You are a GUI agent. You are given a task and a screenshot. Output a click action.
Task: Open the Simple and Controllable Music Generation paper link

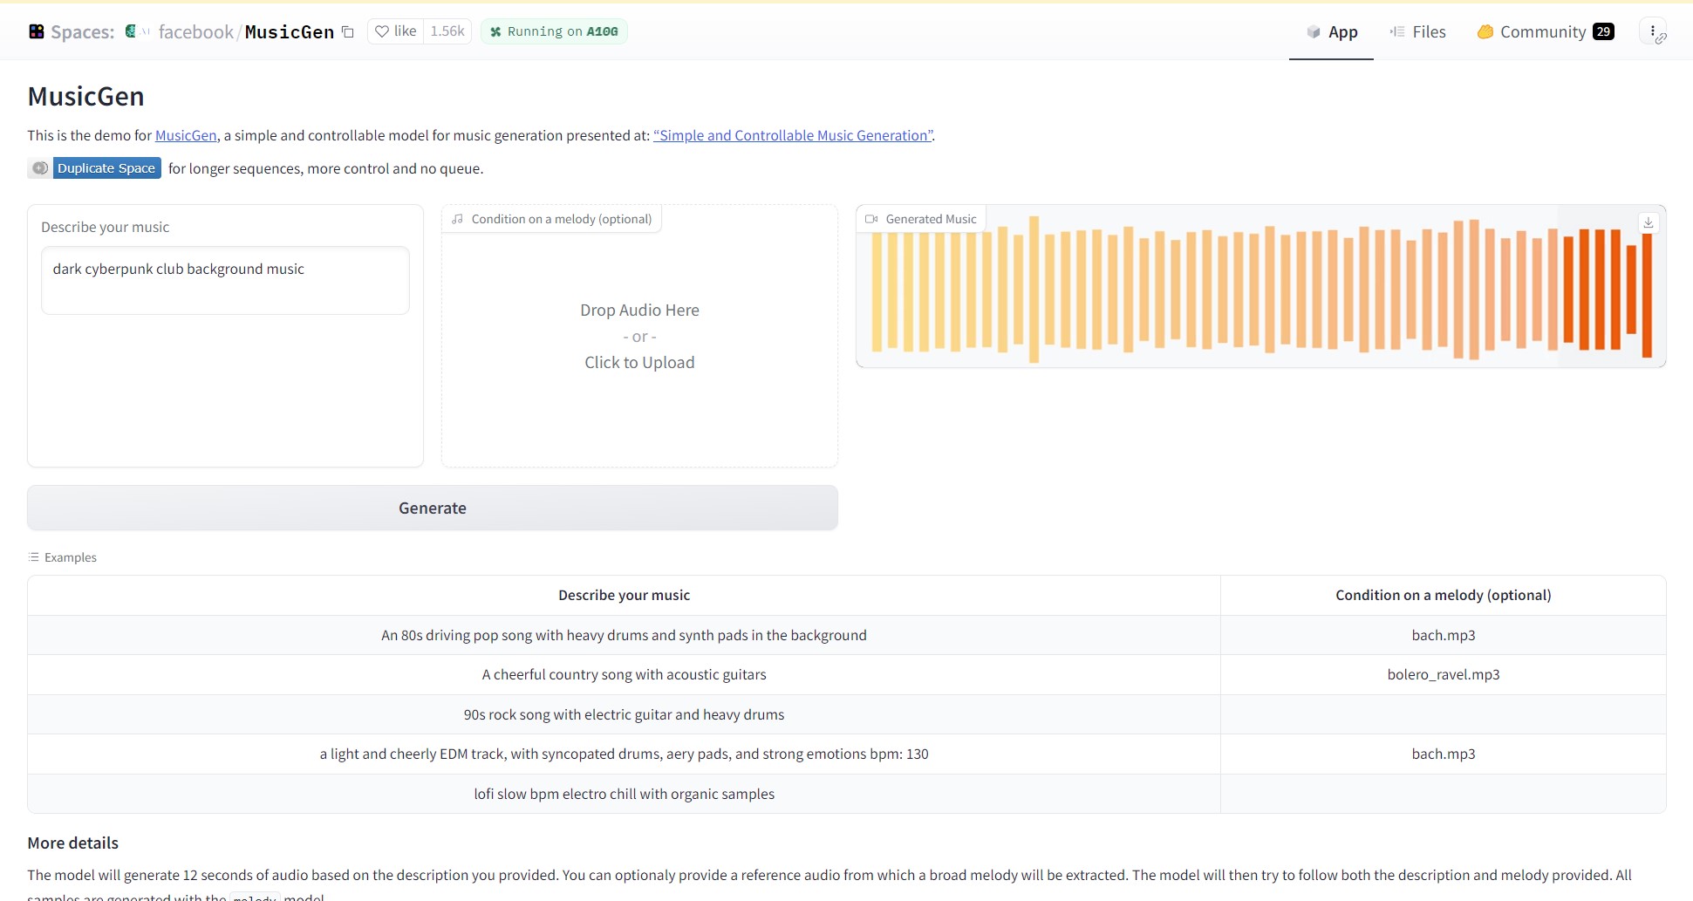[x=794, y=135]
